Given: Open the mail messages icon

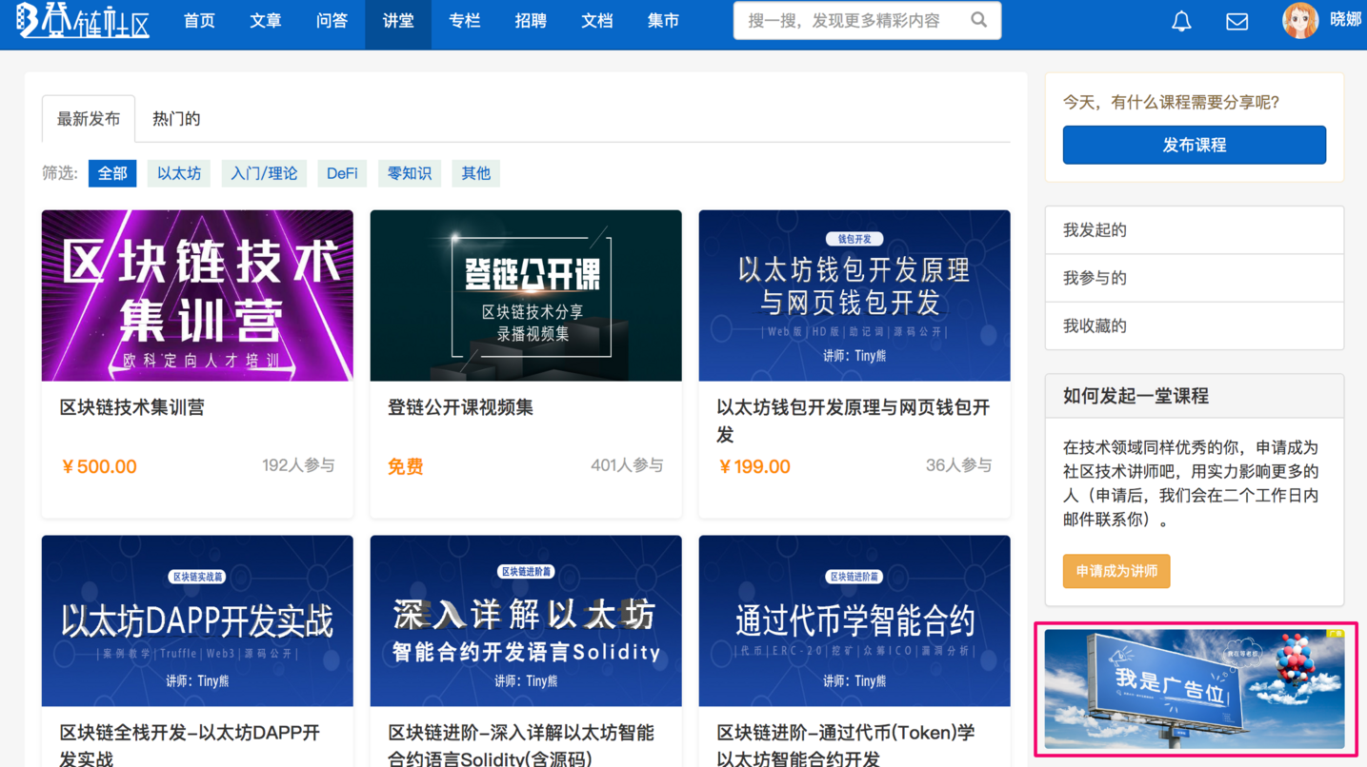Looking at the screenshot, I should click(x=1236, y=21).
